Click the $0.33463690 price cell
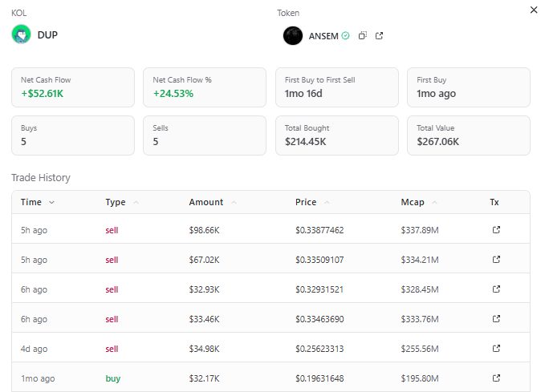 pos(319,319)
